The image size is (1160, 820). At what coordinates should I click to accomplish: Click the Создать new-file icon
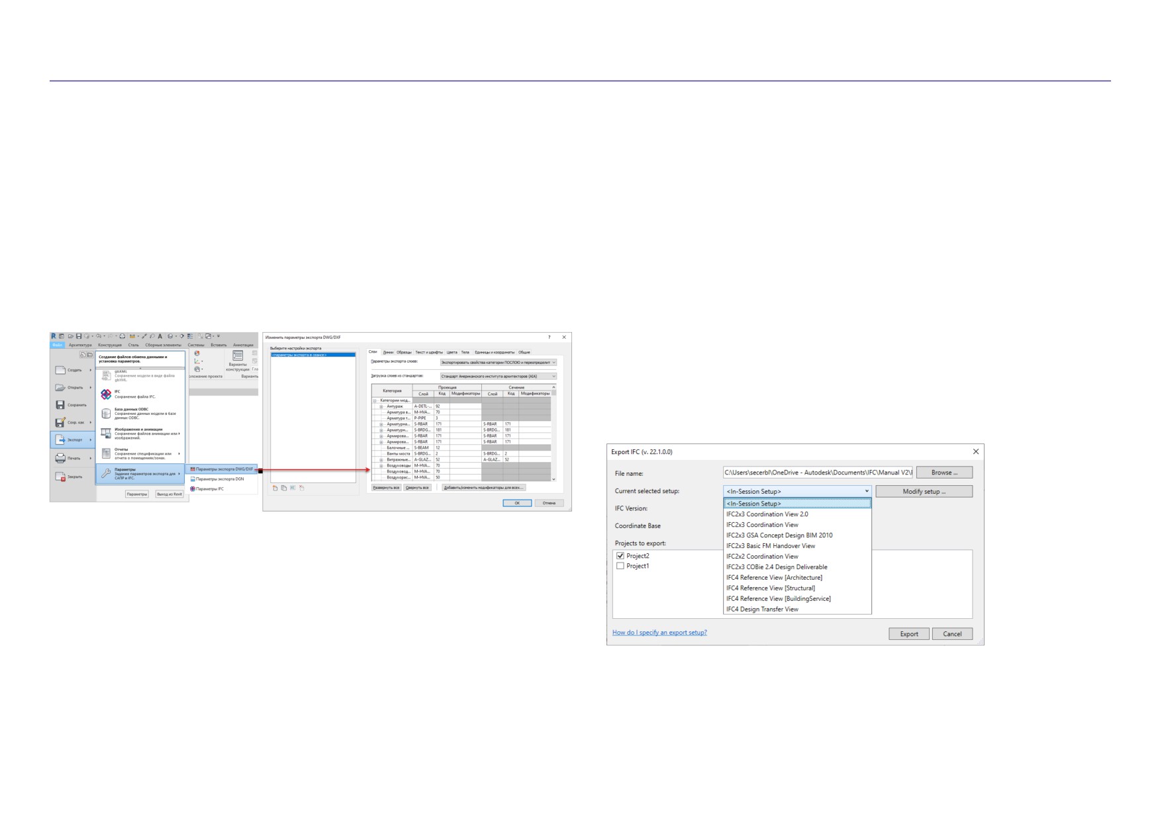click(60, 370)
